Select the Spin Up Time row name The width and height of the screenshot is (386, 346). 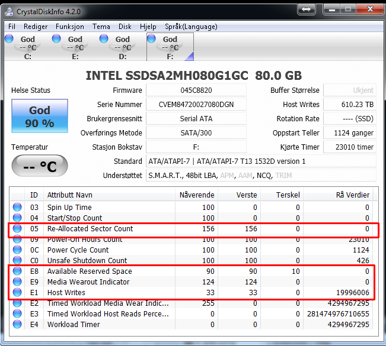click(69, 207)
